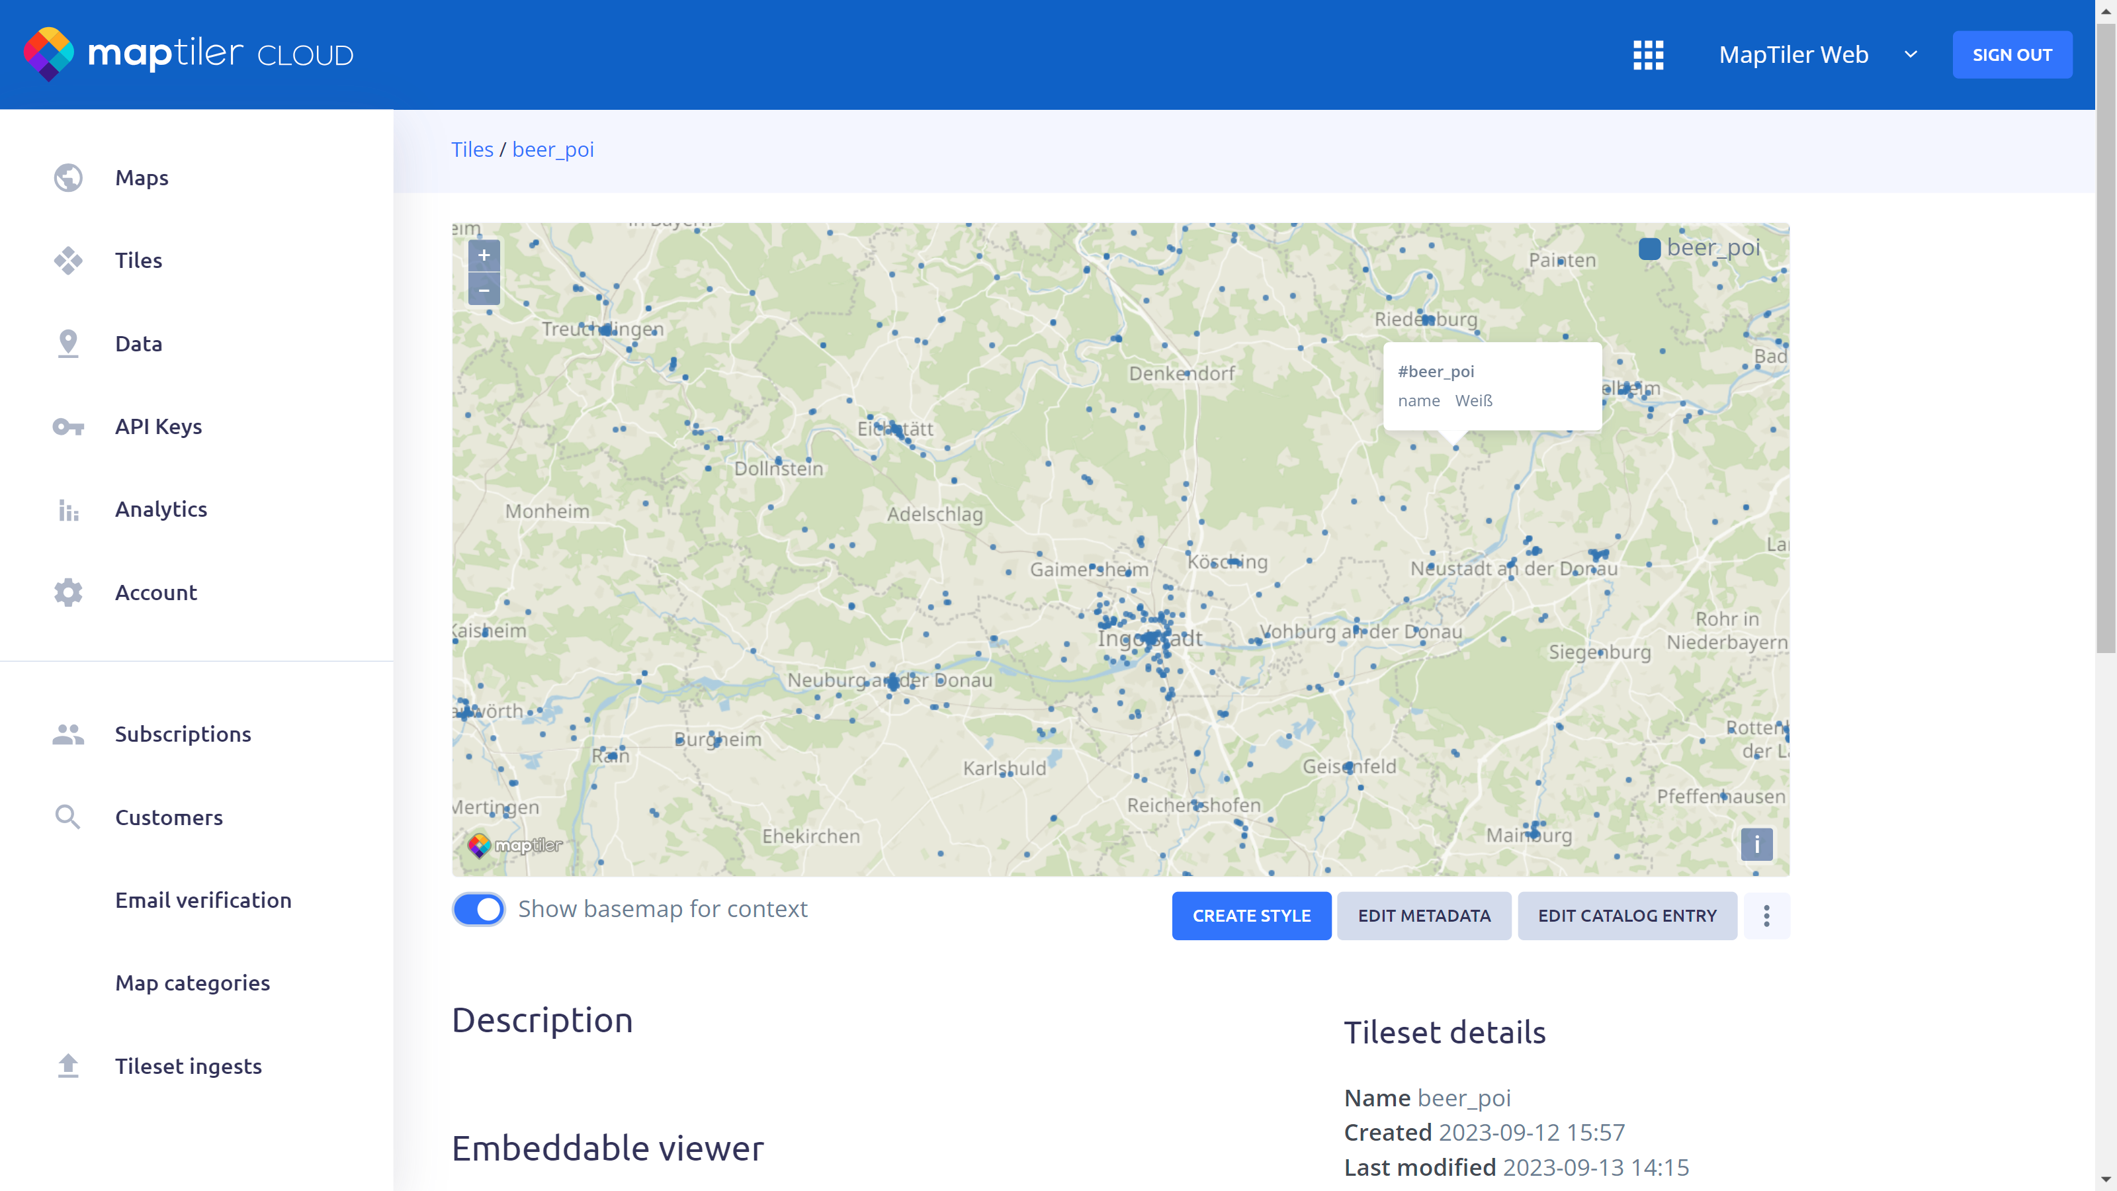Expand the apps grid menu top-right
The height and width of the screenshot is (1191, 2117).
point(1647,54)
